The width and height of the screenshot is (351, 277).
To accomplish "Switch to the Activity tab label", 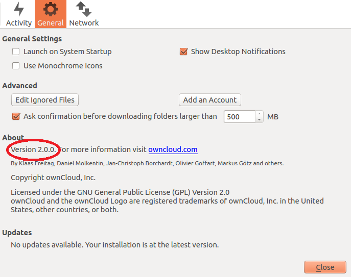I will 19,23.
